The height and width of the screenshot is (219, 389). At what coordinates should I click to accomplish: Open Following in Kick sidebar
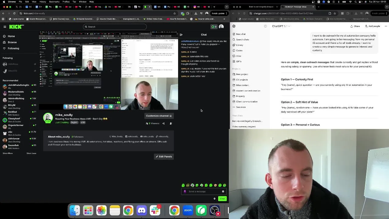pyautogui.click(x=13, y=48)
